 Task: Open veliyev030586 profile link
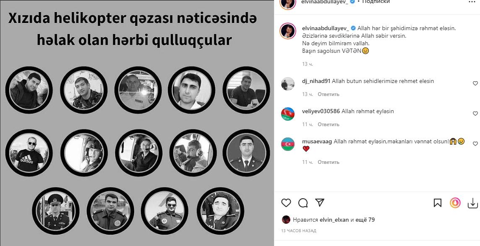coord(321,111)
